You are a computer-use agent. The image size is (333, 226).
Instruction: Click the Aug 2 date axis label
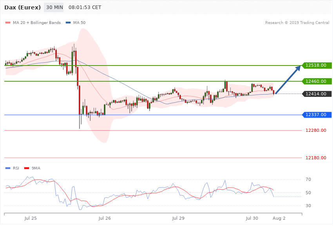point(279,218)
